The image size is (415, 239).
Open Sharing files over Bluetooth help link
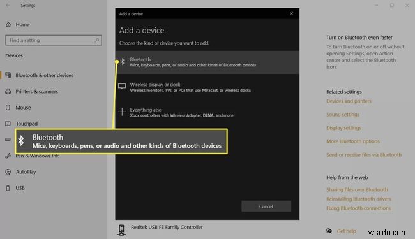tap(357, 190)
